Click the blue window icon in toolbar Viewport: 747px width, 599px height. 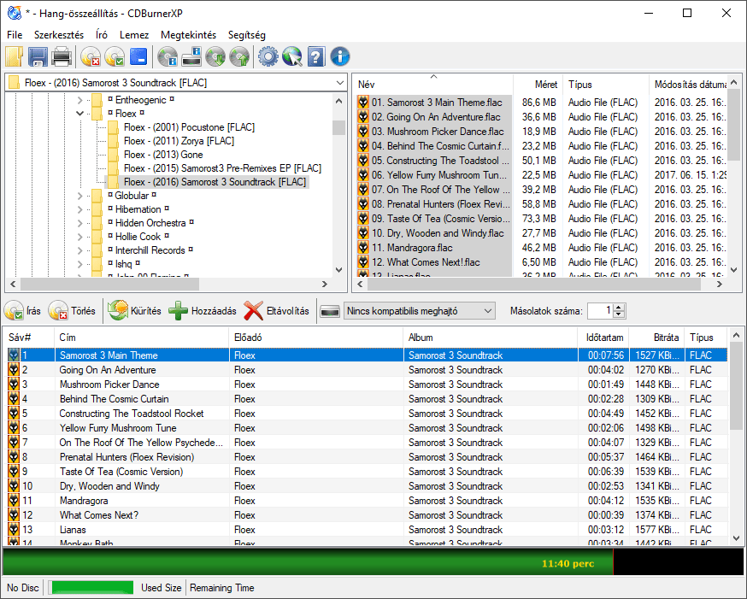point(138,56)
